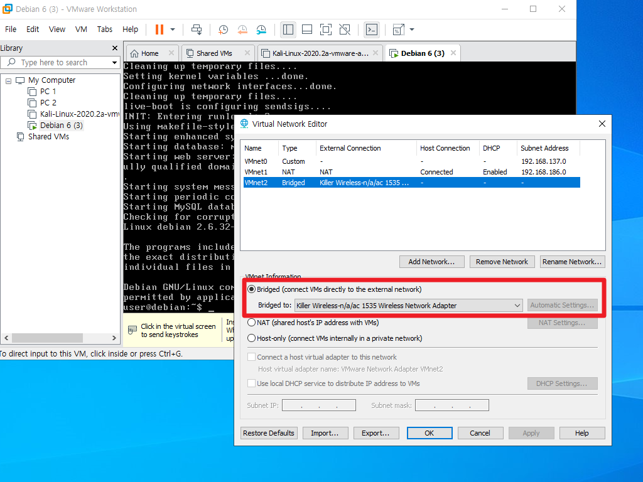Screen dimensions: 643x482
Task: Open the library search filter dropdown
Action: 114,62
